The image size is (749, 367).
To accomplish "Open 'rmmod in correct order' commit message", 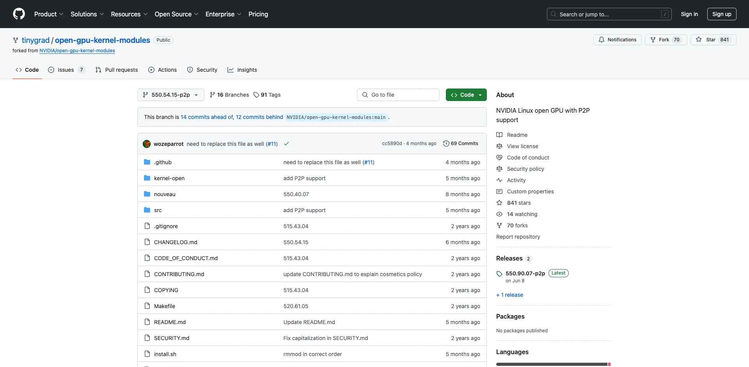I will [312, 354].
